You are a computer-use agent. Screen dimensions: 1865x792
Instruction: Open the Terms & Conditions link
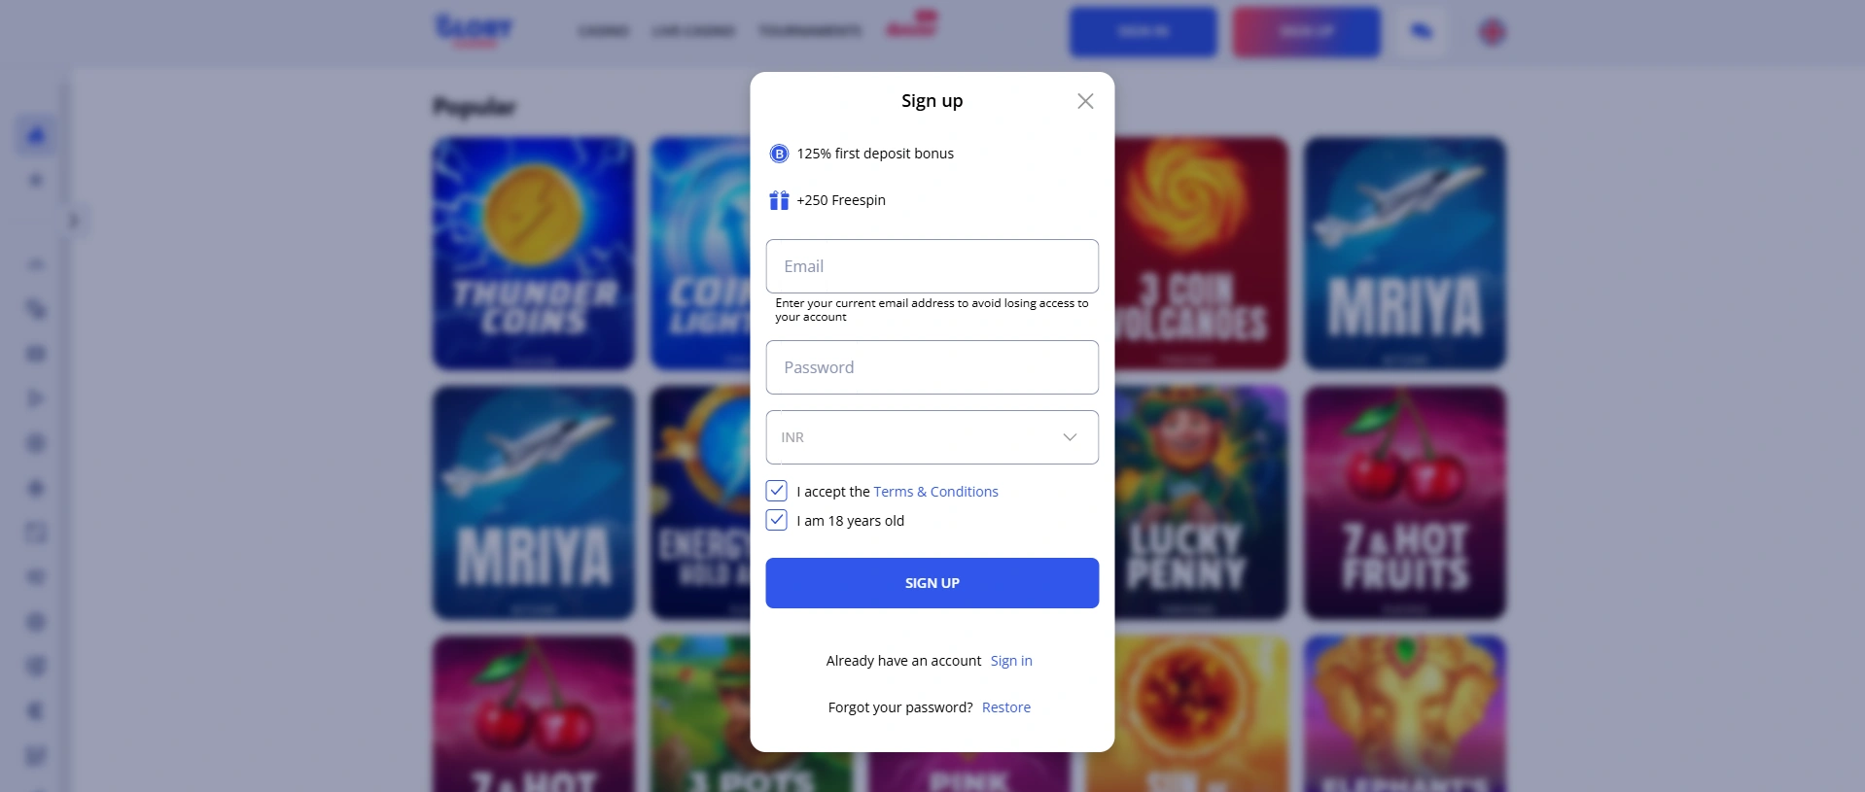point(935,491)
